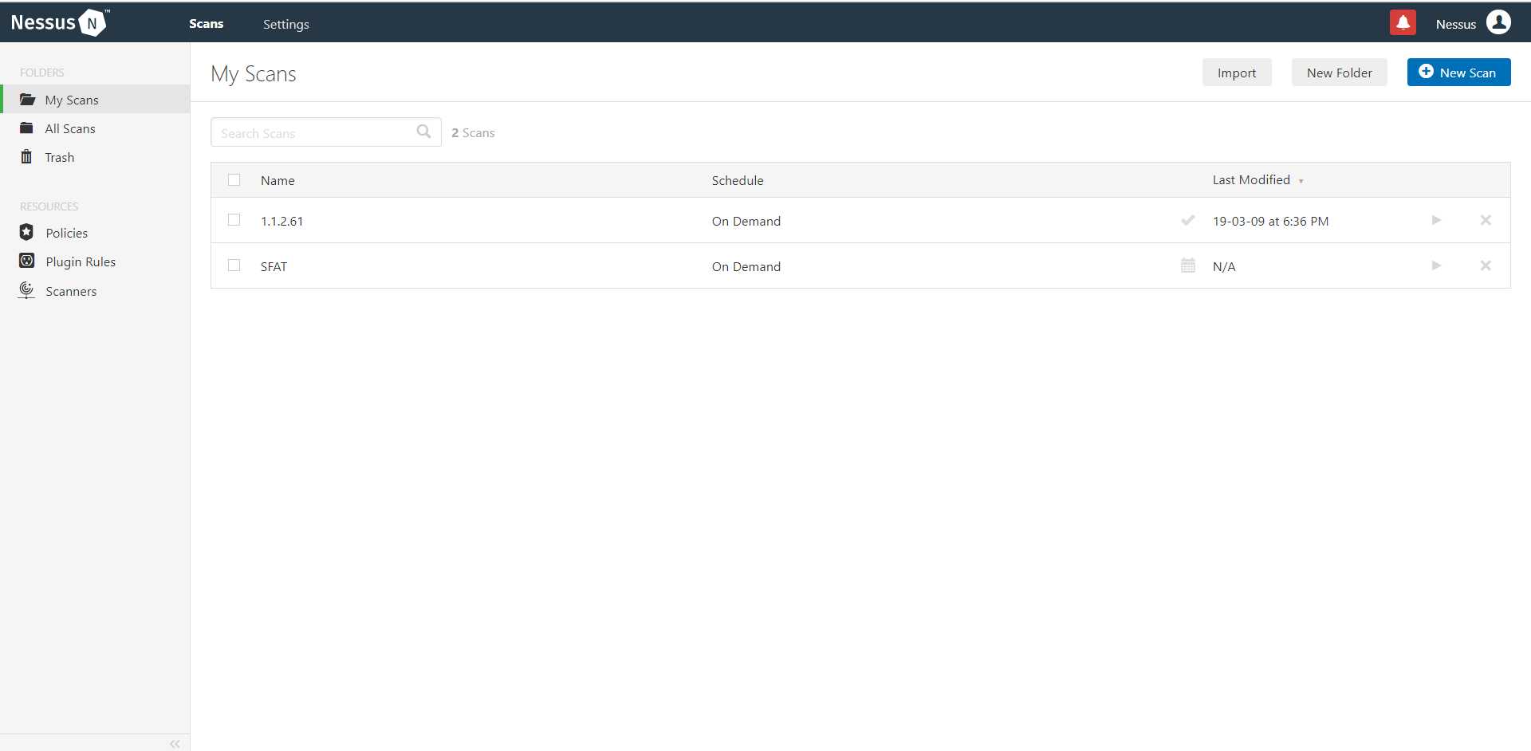The image size is (1531, 751).
Task: Select My Scans folder
Action: 95,100
